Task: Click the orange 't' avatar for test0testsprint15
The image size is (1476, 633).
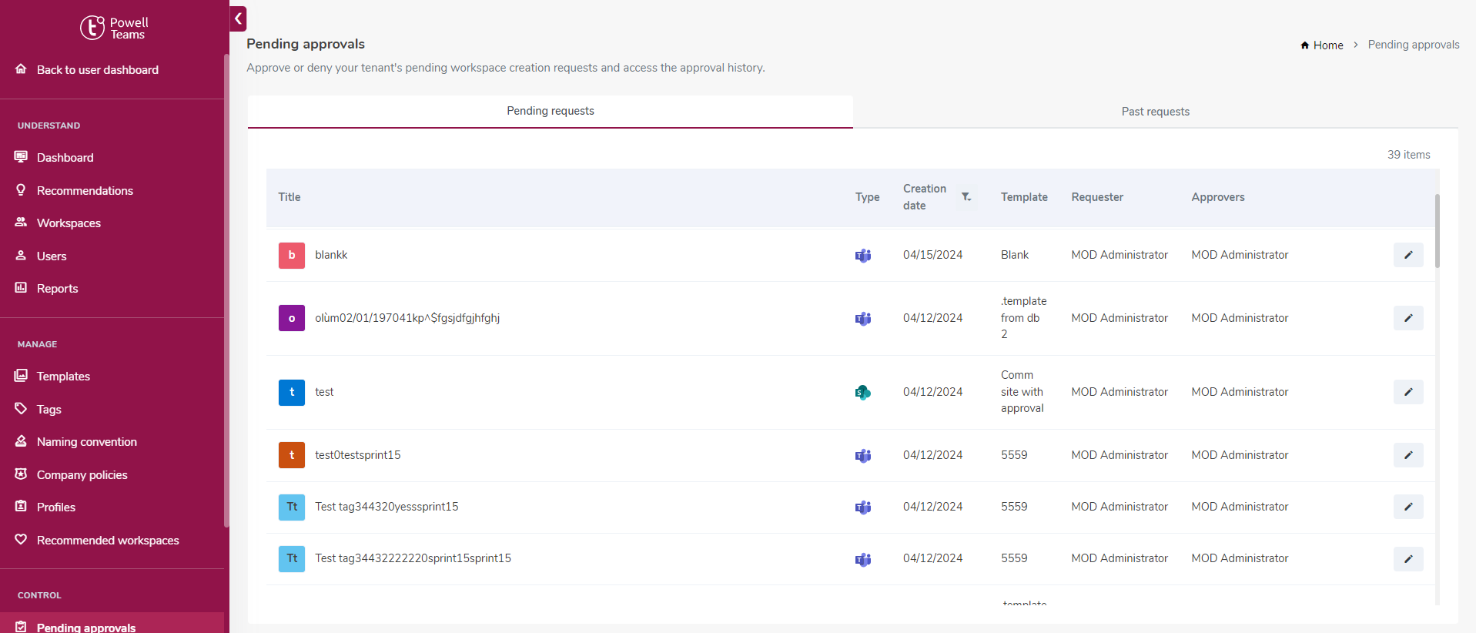Action: click(292, 455)
